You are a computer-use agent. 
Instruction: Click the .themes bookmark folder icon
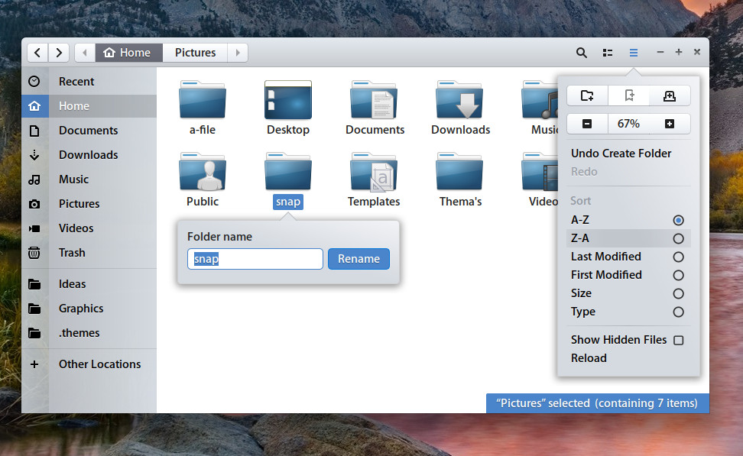pyautogui.click(x=34, y=333)
